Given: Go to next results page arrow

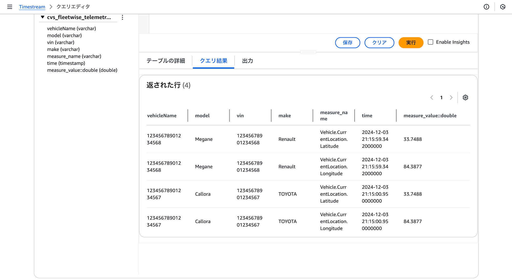Looking at the screenshot, I should coord(451,98).
